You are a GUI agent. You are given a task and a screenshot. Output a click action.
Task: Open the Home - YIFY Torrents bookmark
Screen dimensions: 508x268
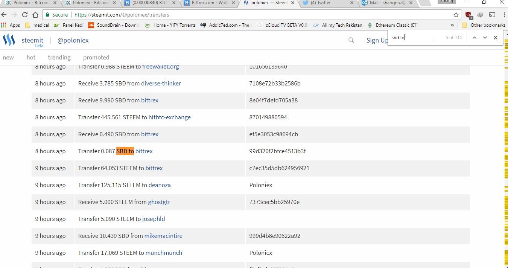[x=170, y=25]
